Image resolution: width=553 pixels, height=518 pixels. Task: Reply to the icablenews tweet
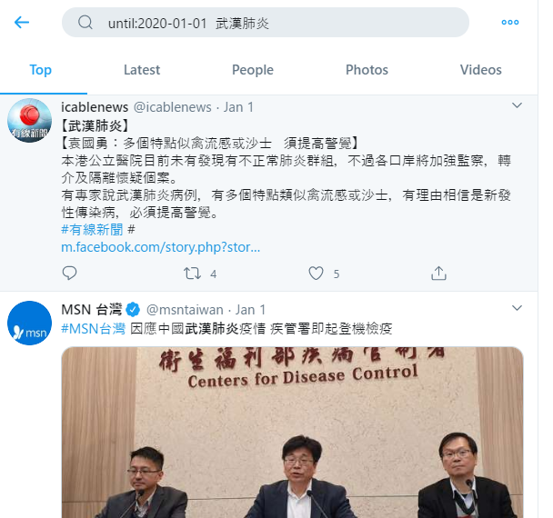[69, 274]
